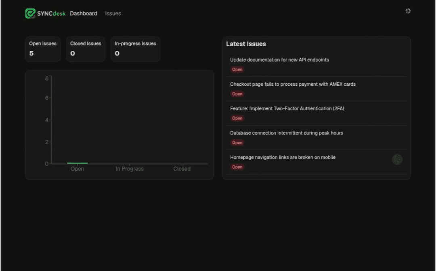Expand the Latest Issues panel header

click(x=246, y=44)
